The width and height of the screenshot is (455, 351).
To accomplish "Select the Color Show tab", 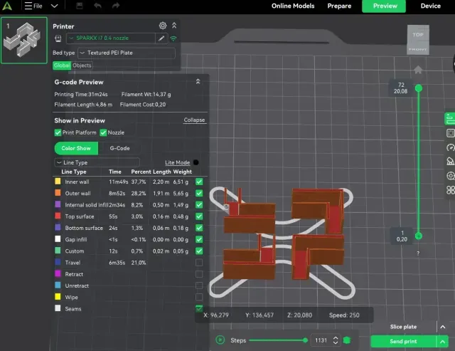I will click(x=76, y=148).
